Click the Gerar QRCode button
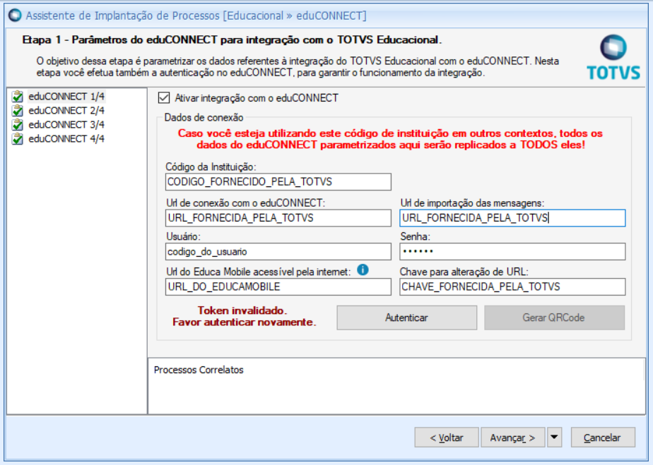653x465 pixels. (x=554, y=318)
